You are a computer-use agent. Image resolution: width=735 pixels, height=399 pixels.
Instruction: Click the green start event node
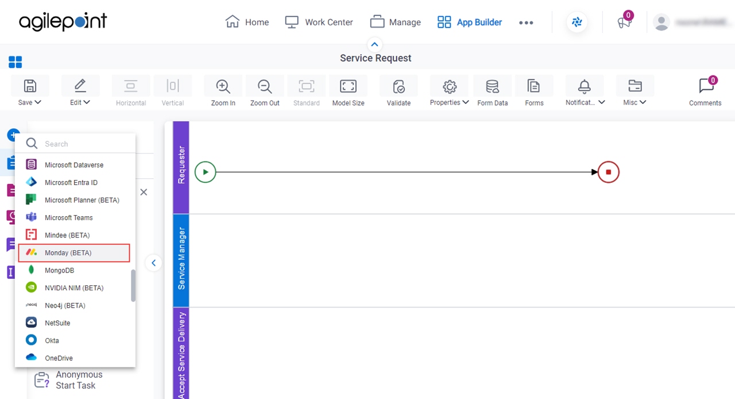pyautogui.click(x=206, y=172)
